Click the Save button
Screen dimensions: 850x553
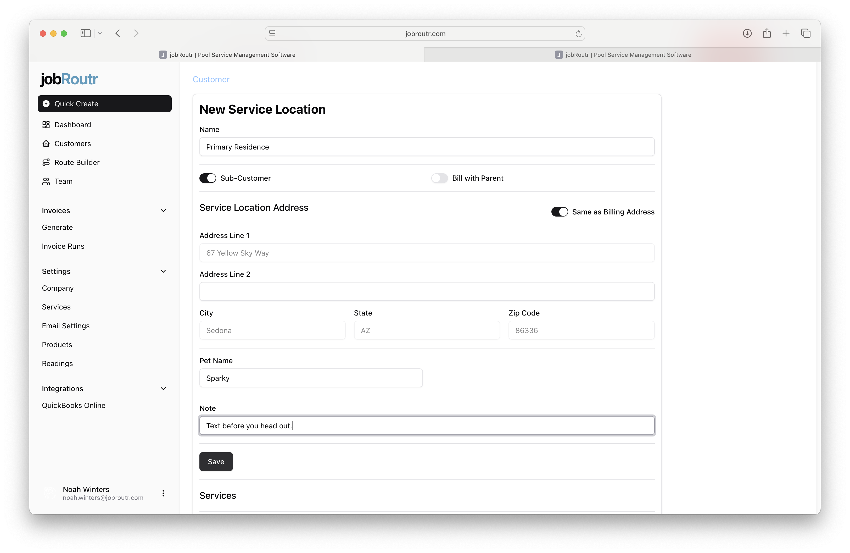[x=216, y=461]
